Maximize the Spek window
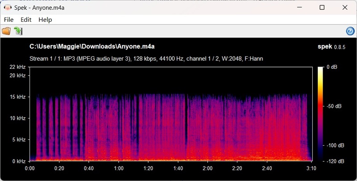The image size is (357, 181). click(x=322, y=7)
